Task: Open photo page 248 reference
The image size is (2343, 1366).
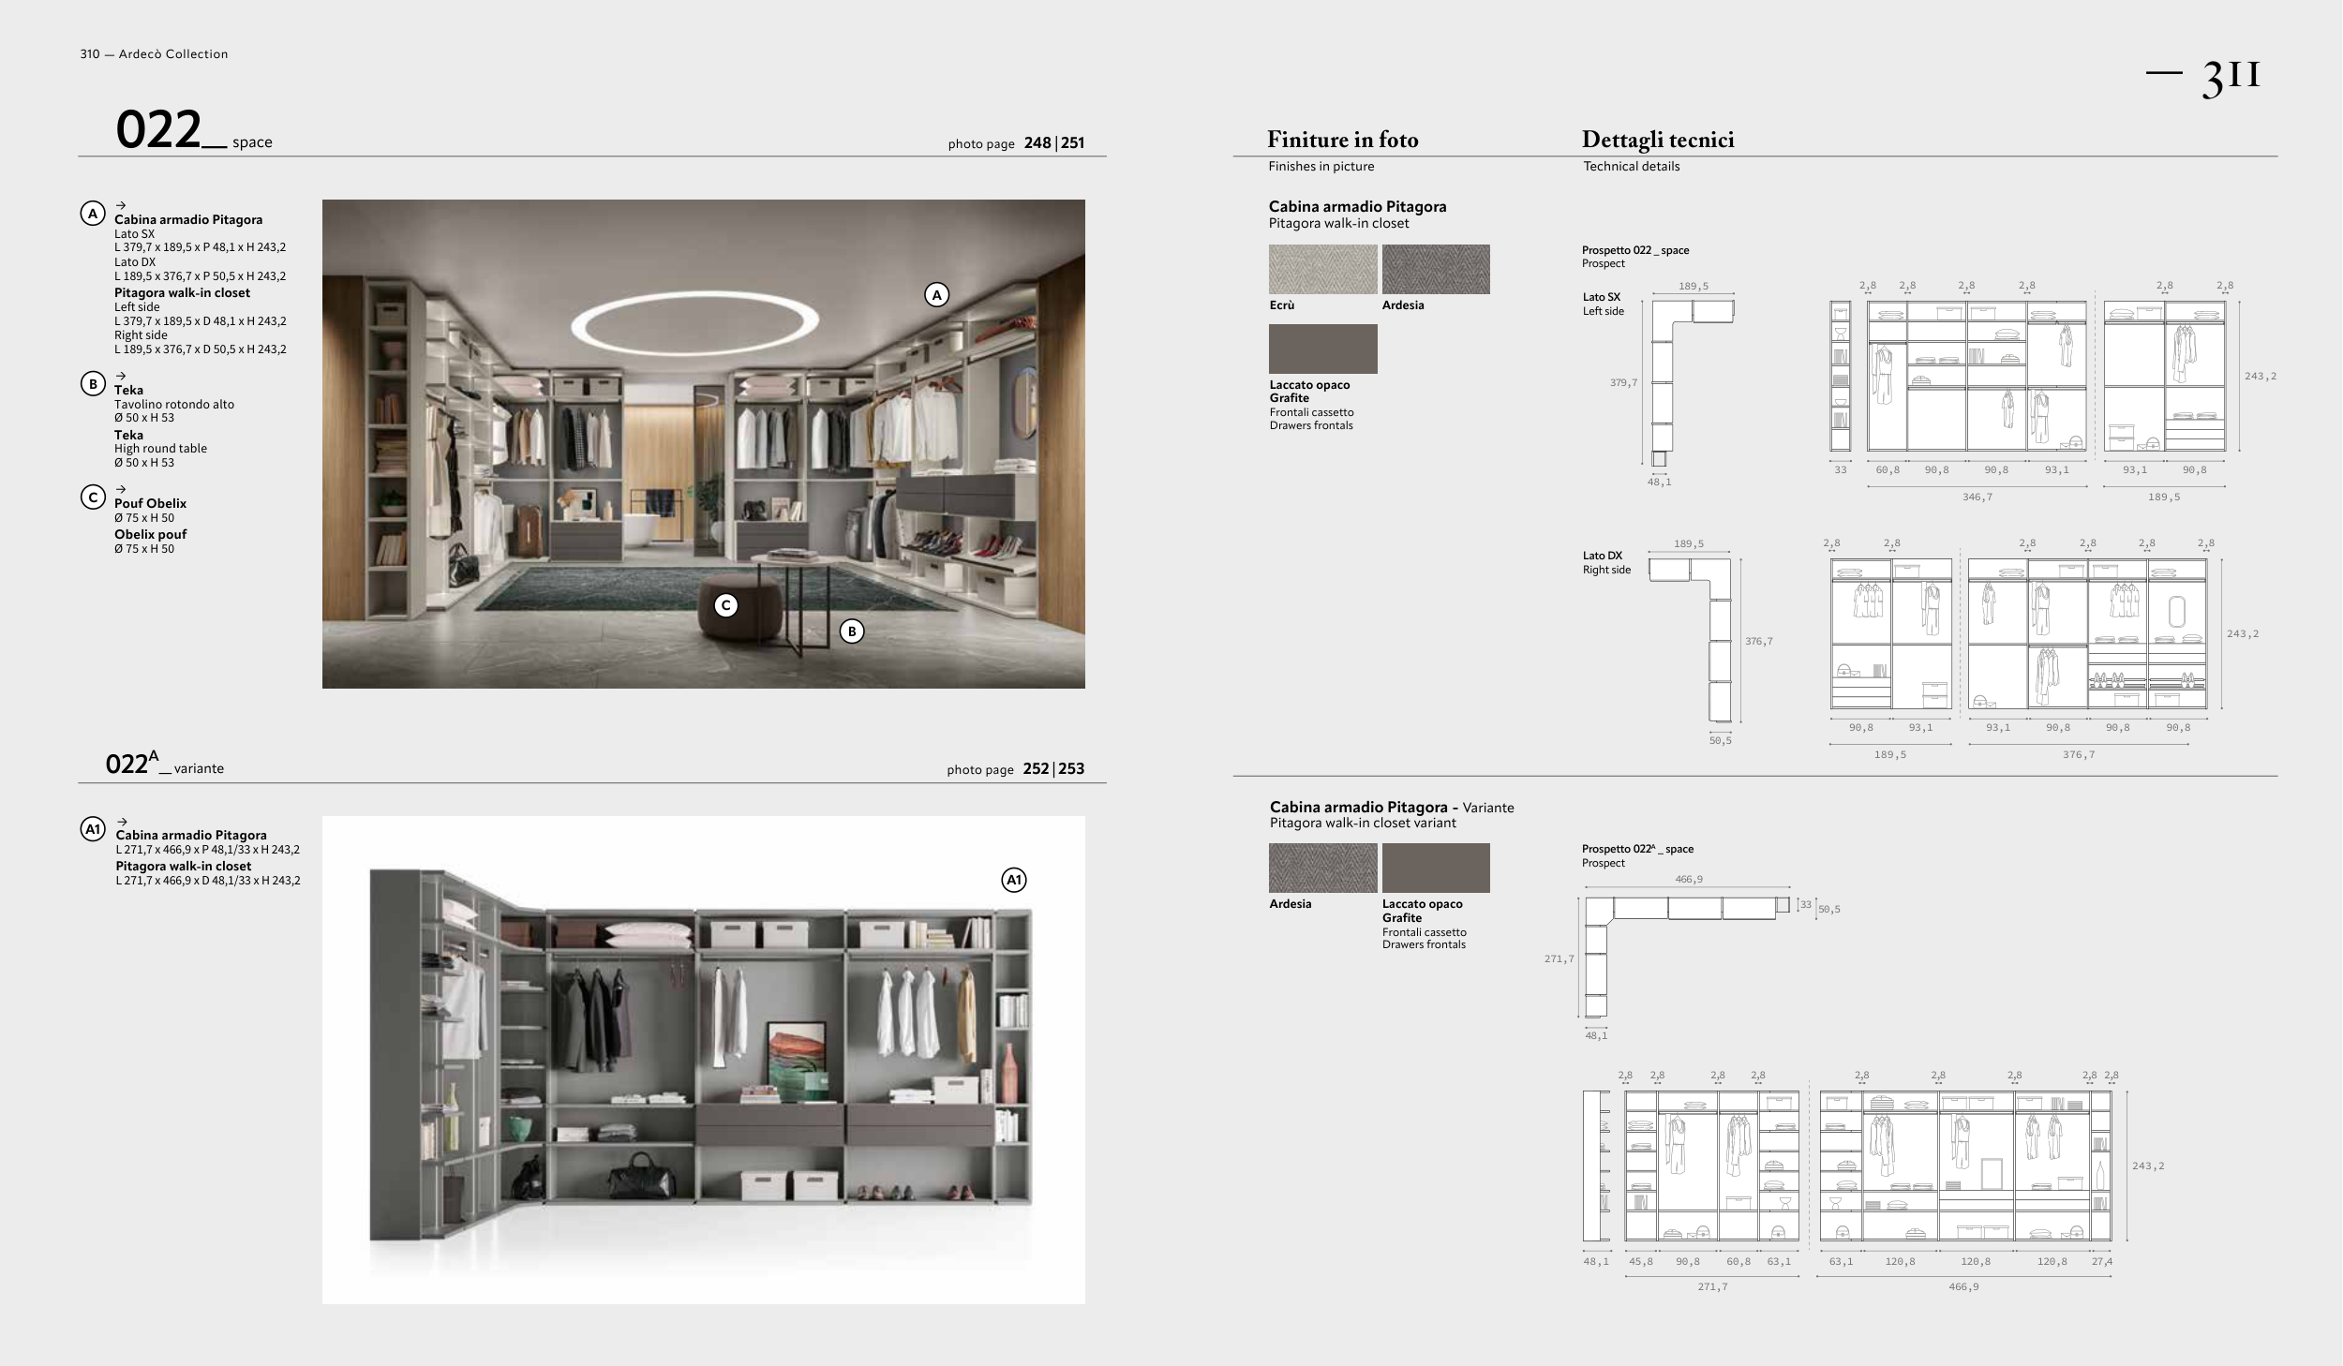Action: [x=1037, y=143]
